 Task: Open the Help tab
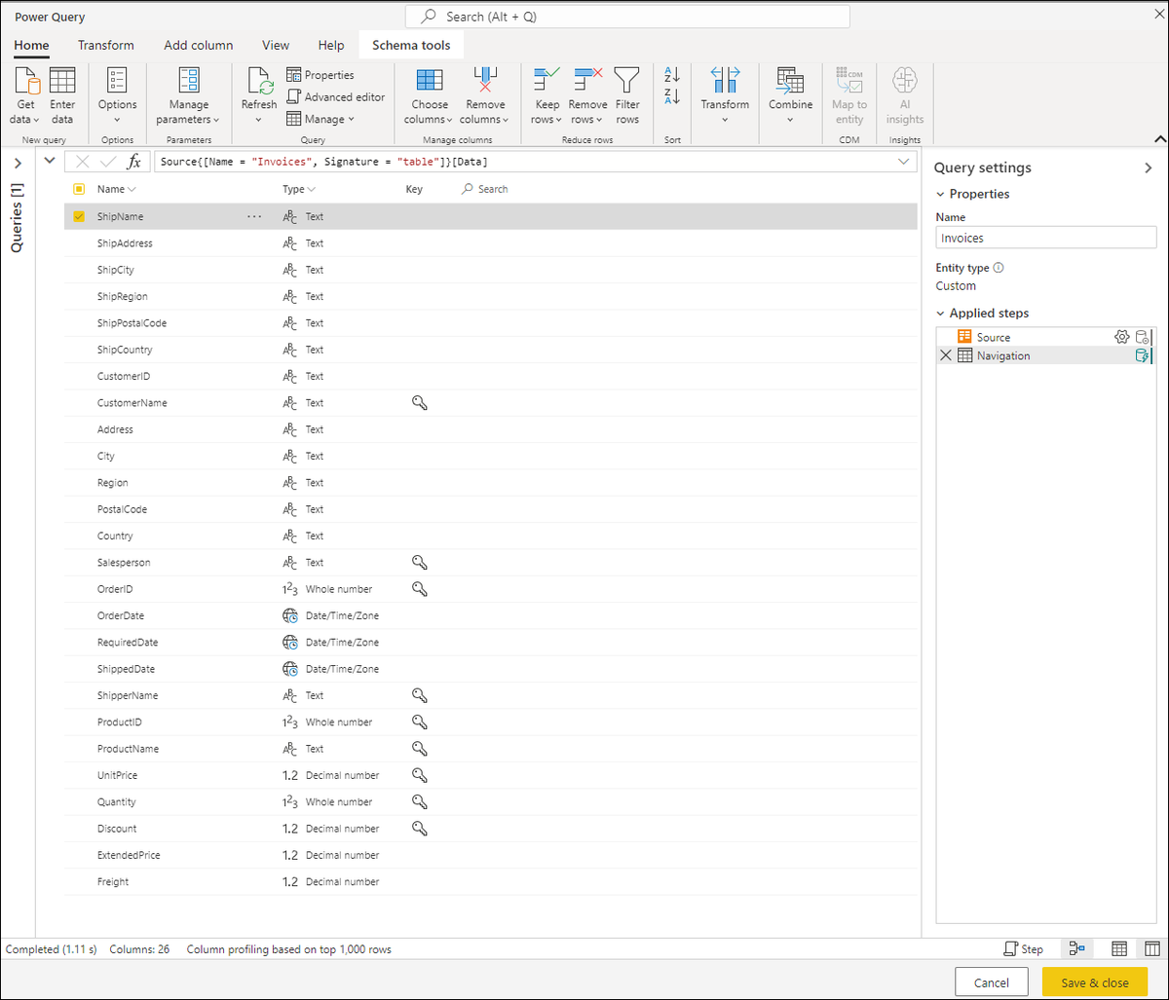click(331, 45)
